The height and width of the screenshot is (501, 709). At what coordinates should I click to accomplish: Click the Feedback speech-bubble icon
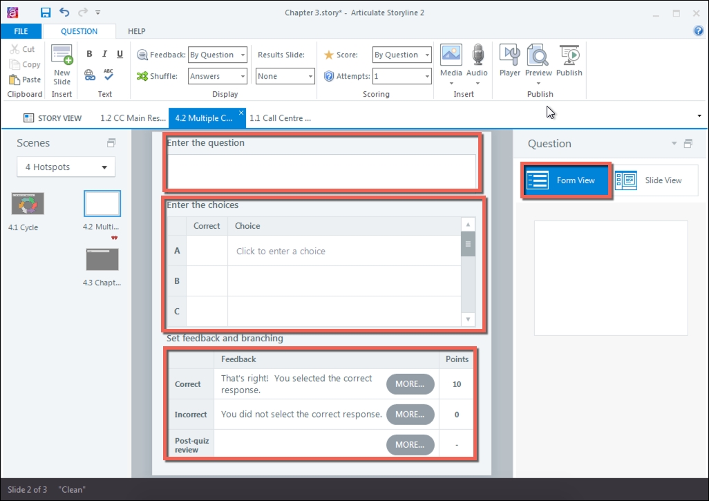[142, 55]
